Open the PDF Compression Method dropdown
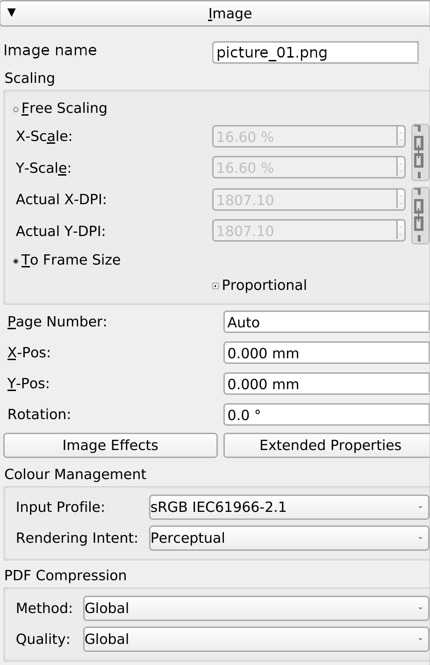The width and height of the screenshot is (430, 665). (x=256, y=608)
